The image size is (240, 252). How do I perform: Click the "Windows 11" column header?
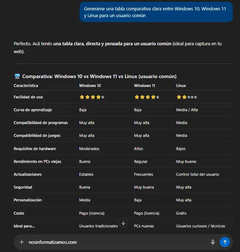coord(144,86)
